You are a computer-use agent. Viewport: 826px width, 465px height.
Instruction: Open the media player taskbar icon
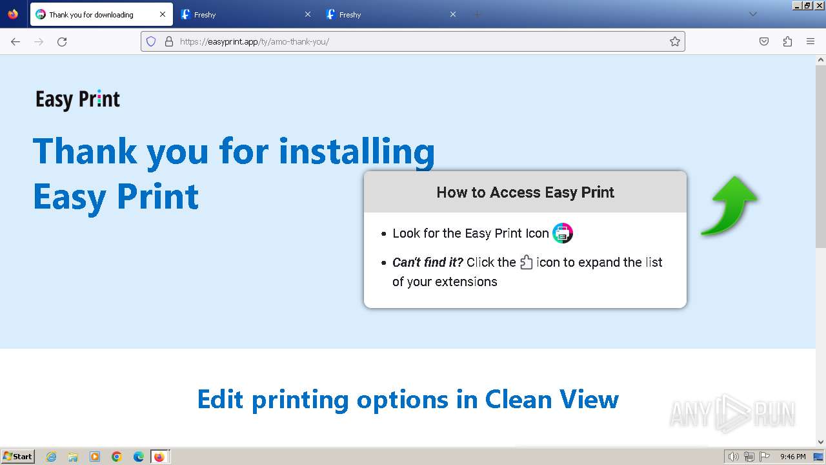(95, 457)
